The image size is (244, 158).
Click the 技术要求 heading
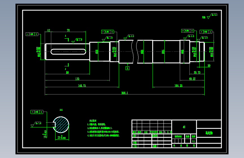93,121
